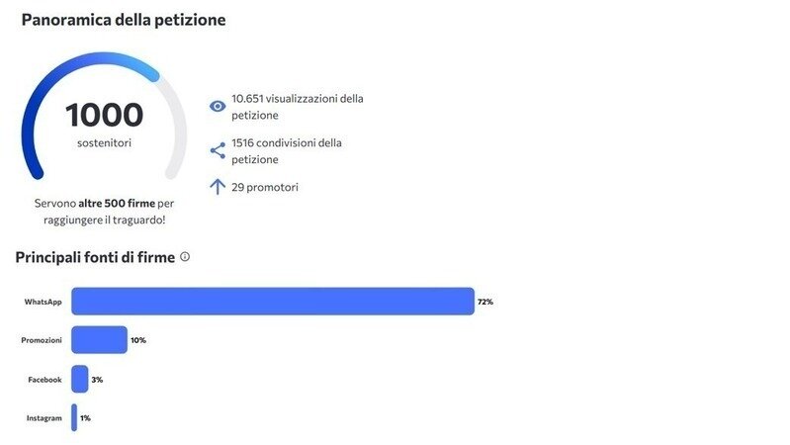Image resolution: width=790 pixels, height=445 pixels.
Task: Click the 1000 sostenitori counter
Action: pyautogui.click(x=104, y=124)
